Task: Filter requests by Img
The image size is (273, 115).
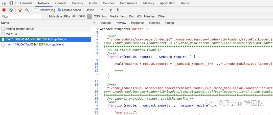Action: 105,16
